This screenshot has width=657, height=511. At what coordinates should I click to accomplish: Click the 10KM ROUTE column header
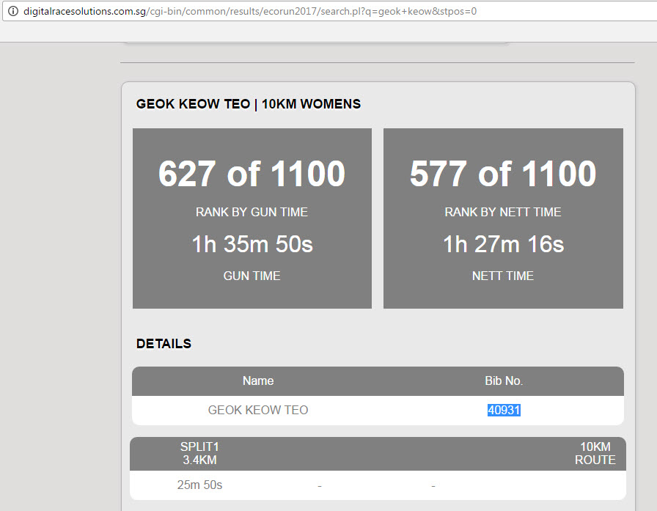pos(595,453)
